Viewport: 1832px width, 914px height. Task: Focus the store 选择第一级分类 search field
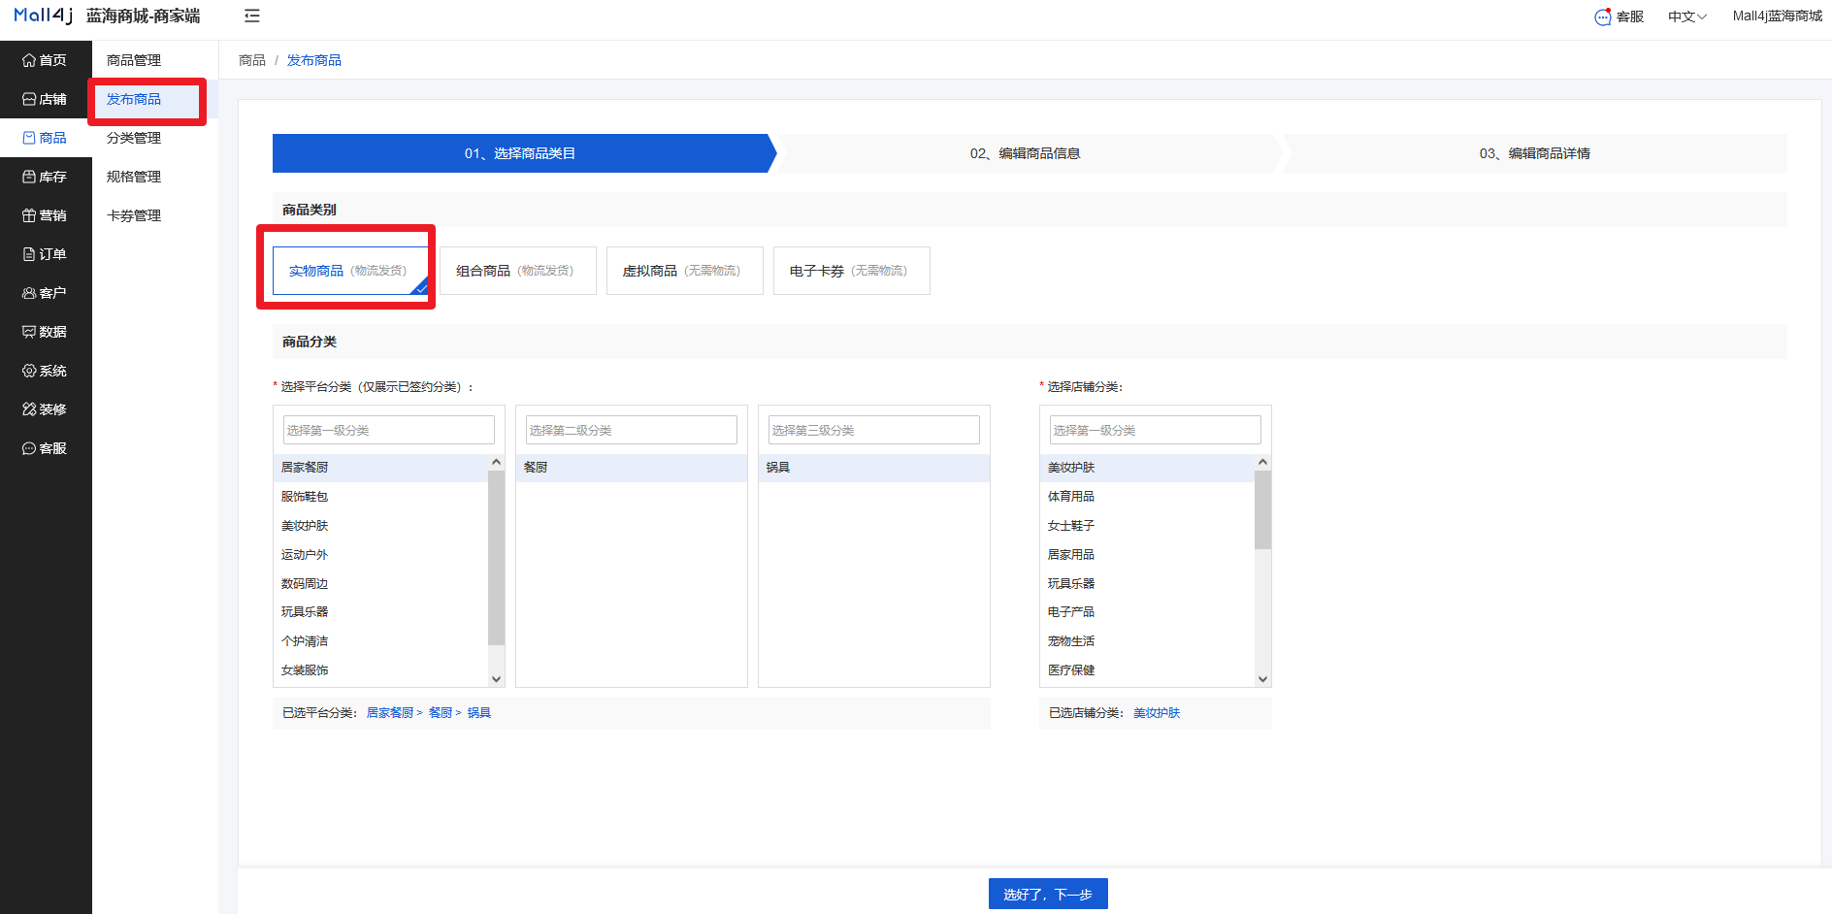click(x=1156, y=430)
